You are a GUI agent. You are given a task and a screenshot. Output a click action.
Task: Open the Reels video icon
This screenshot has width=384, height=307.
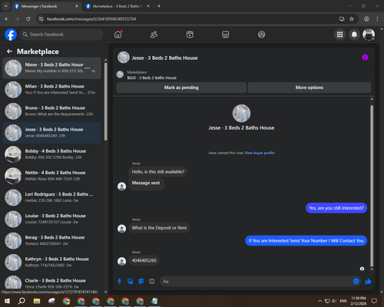point(190,35)
